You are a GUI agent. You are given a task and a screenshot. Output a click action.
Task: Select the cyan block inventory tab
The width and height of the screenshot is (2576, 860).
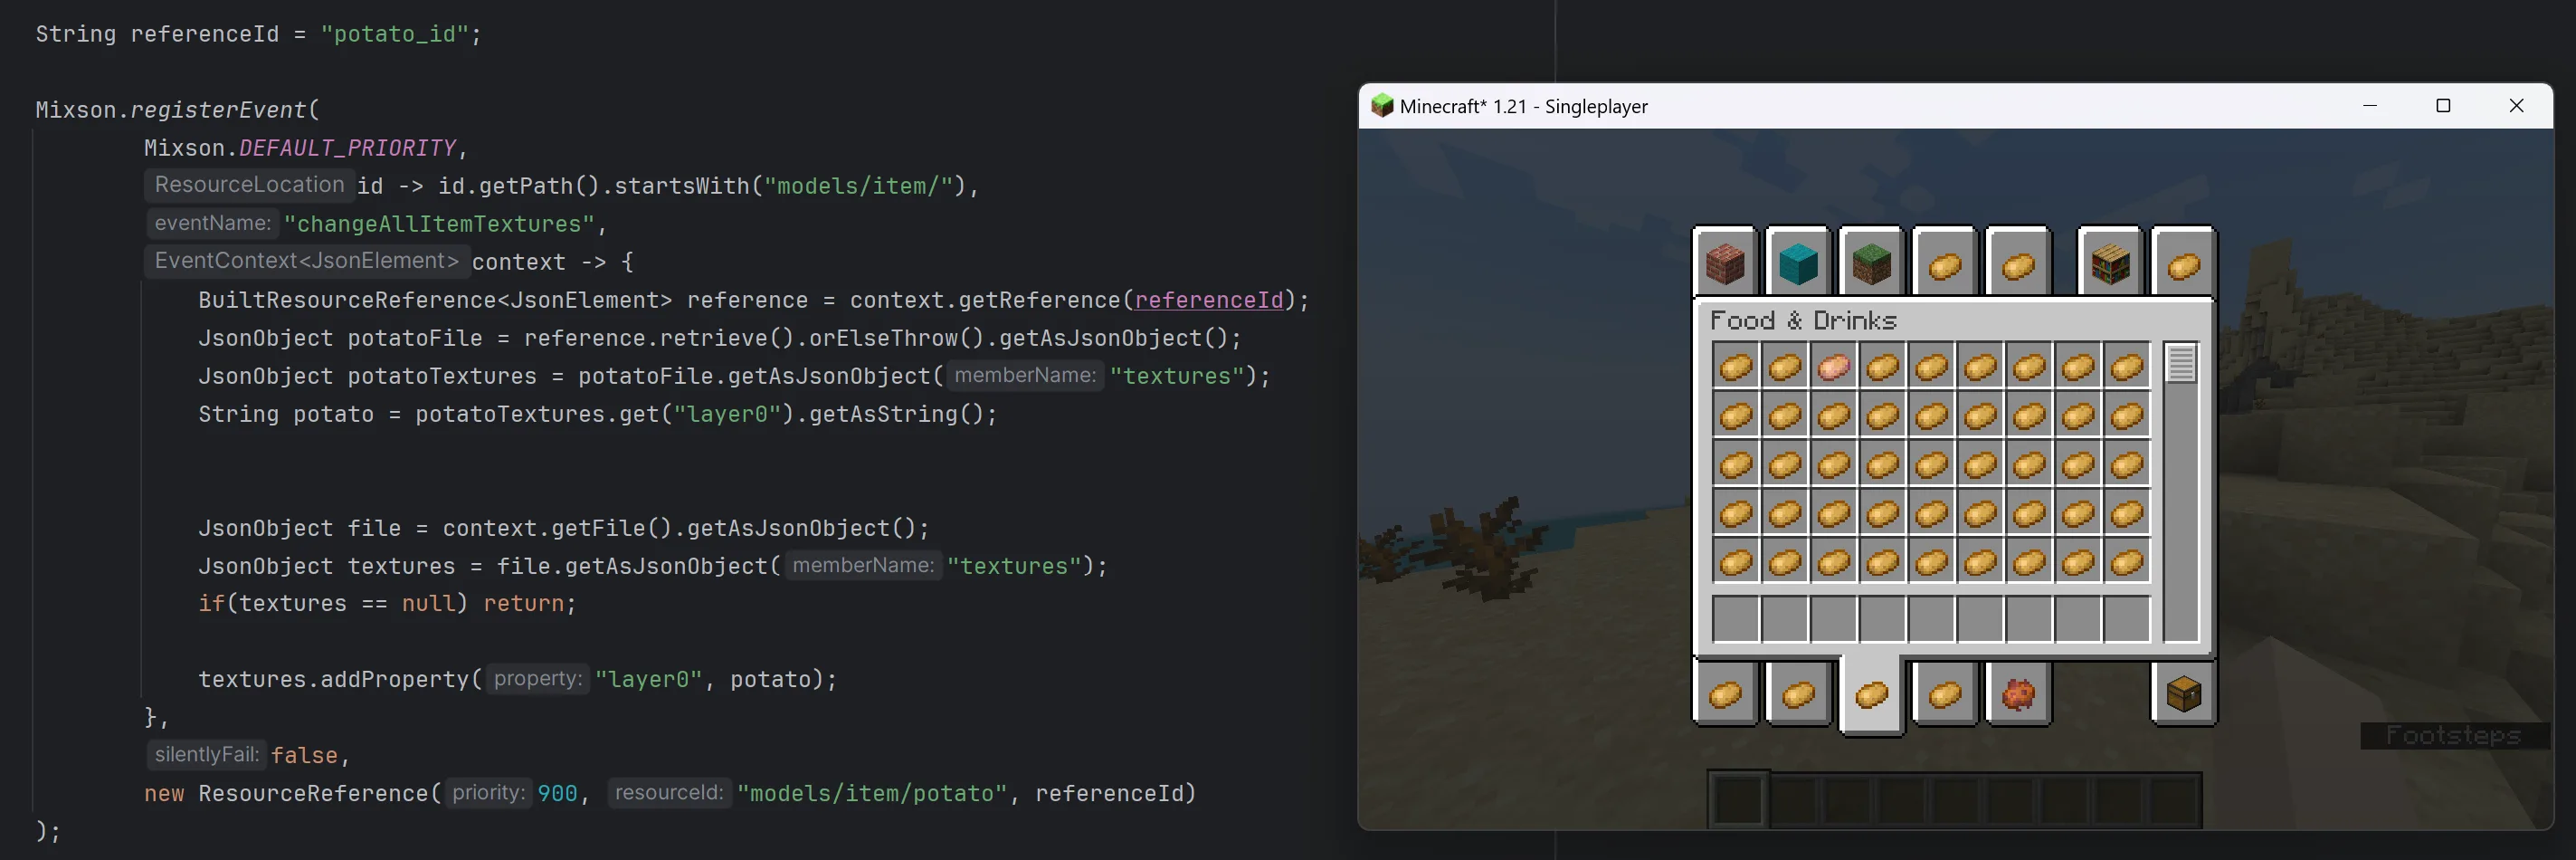(1798, 264)
